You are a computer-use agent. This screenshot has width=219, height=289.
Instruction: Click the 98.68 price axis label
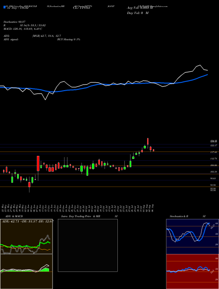tap(214, 178)
